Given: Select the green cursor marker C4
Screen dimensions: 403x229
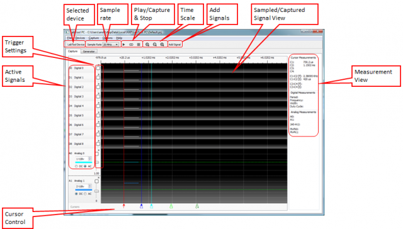Looking at the screenshot, I should (197, 206).
